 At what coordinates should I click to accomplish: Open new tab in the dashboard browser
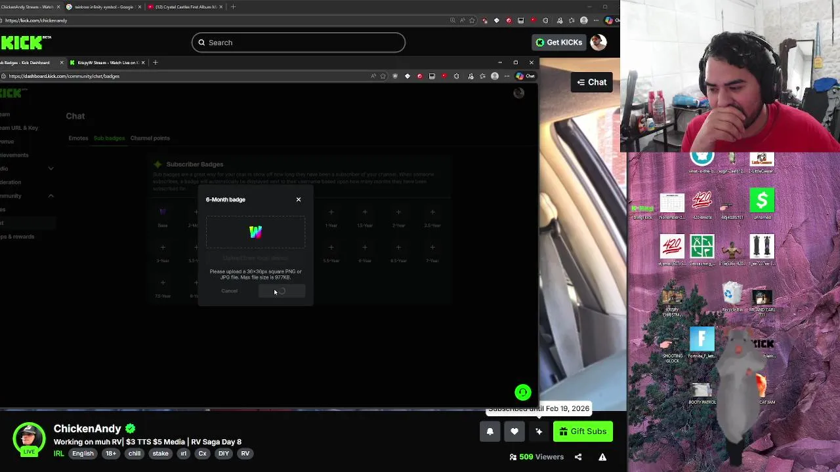[155, 63]
